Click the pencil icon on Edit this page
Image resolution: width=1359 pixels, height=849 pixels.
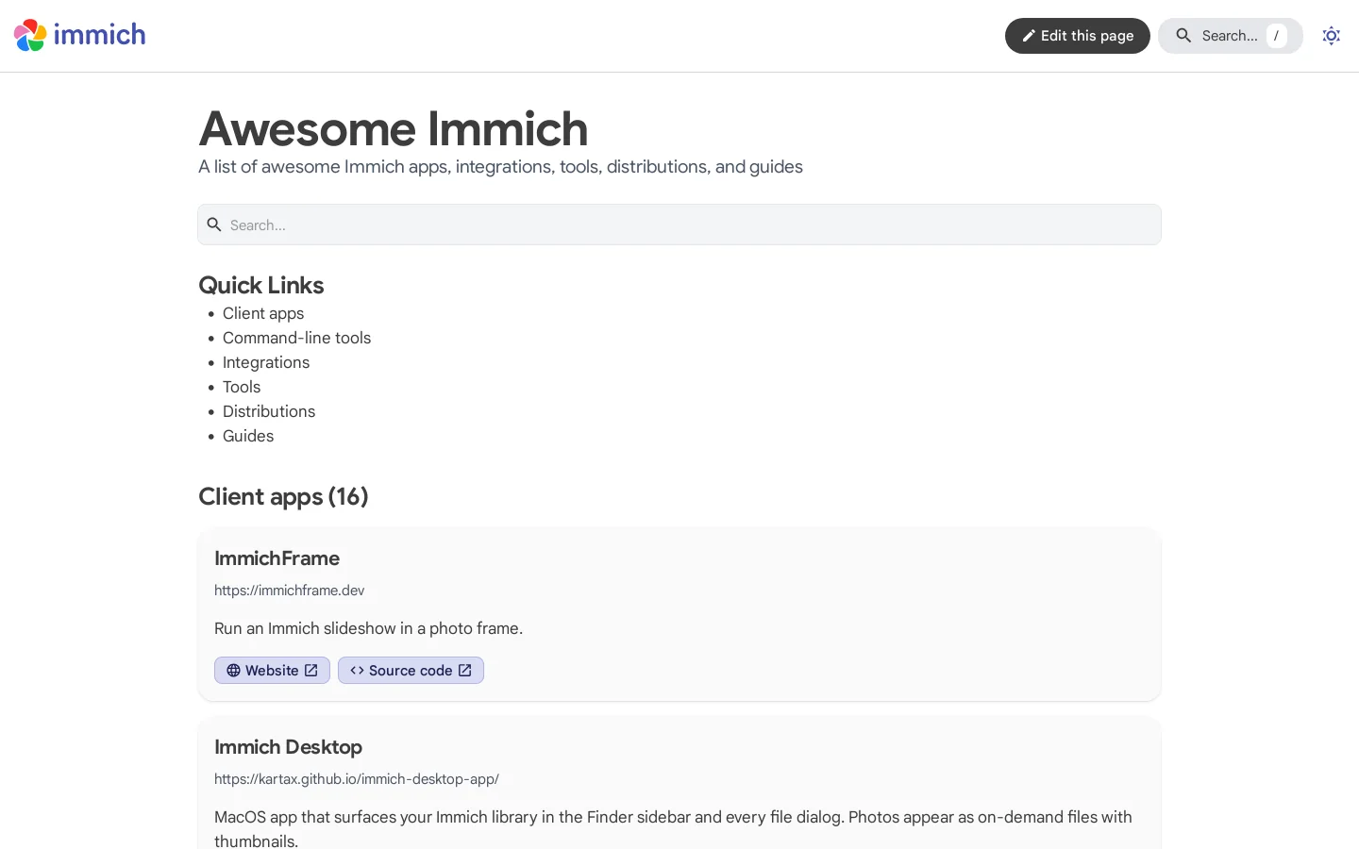pos(1029,36)
